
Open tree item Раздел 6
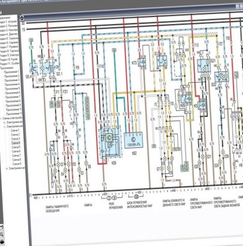(x=9, y=42)
